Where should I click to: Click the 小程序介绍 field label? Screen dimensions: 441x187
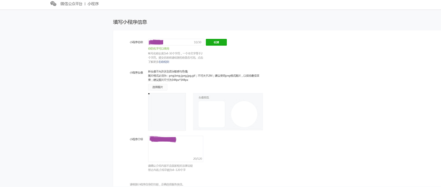point(136,139)
